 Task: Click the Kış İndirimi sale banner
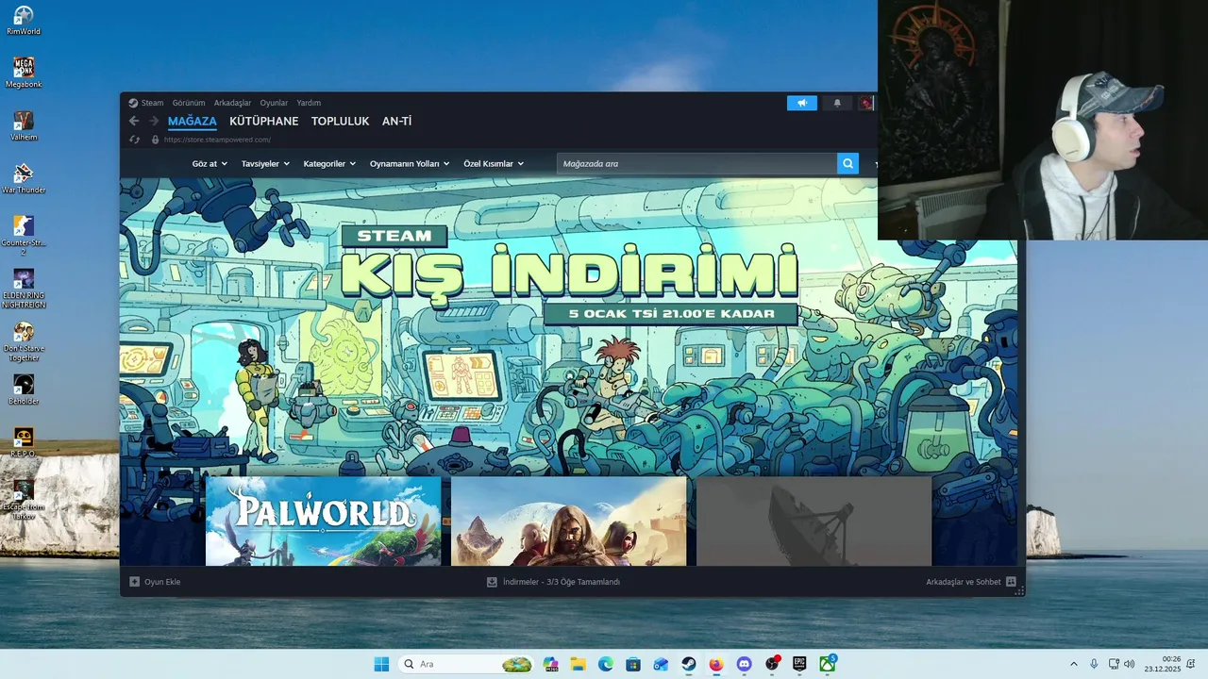pos(568,325)
